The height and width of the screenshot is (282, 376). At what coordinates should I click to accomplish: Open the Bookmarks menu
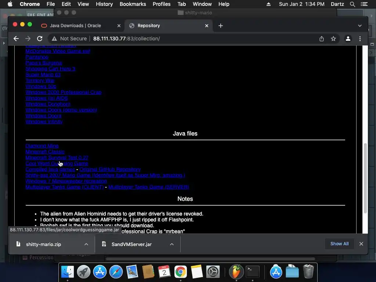[x=133, y=4]
